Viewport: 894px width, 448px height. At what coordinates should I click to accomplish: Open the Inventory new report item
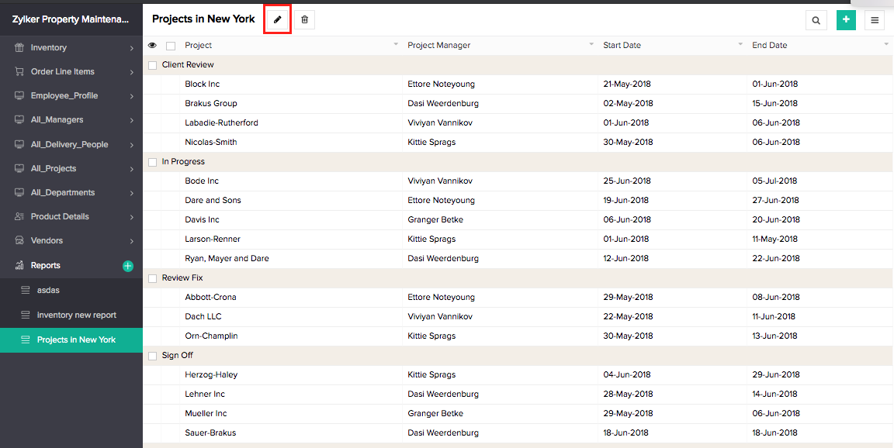pyautogui.click(x=76, y=315)
